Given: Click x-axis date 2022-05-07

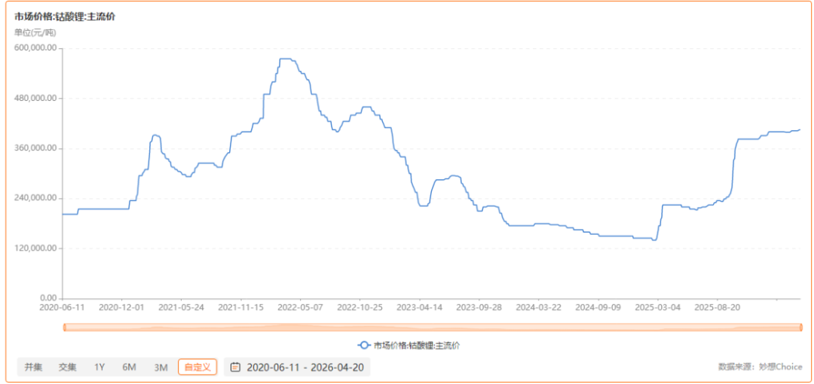Looking at the screenshot, I should (x=300, y=307).
